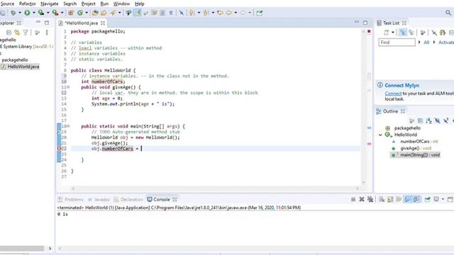454x255 pixels.
Task: Click the Terminate stop icon in Console
Action: 353,199
